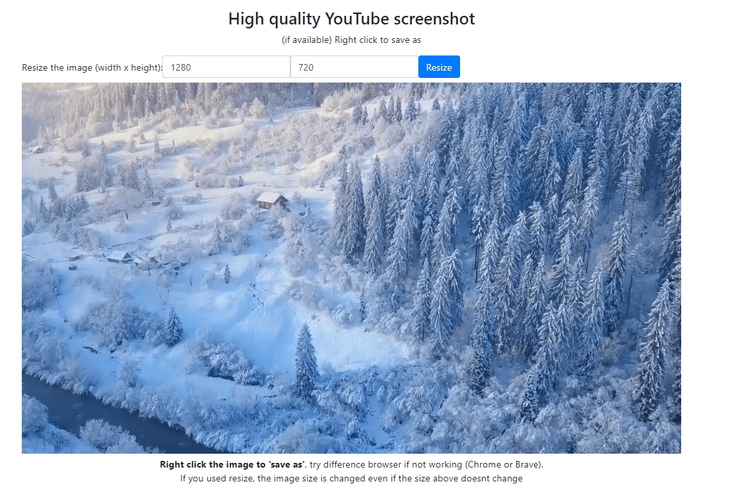Click the 'Resize the image (width x height):' label
The image size is (732, 490).
pyautogui.click(x=92, y=67)
